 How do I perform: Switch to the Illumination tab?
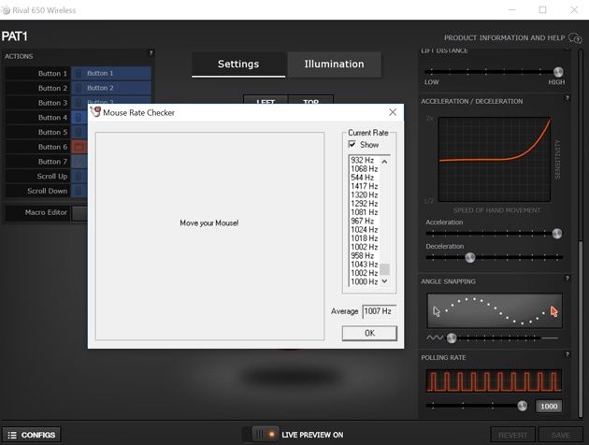click(x=334, y=65)
